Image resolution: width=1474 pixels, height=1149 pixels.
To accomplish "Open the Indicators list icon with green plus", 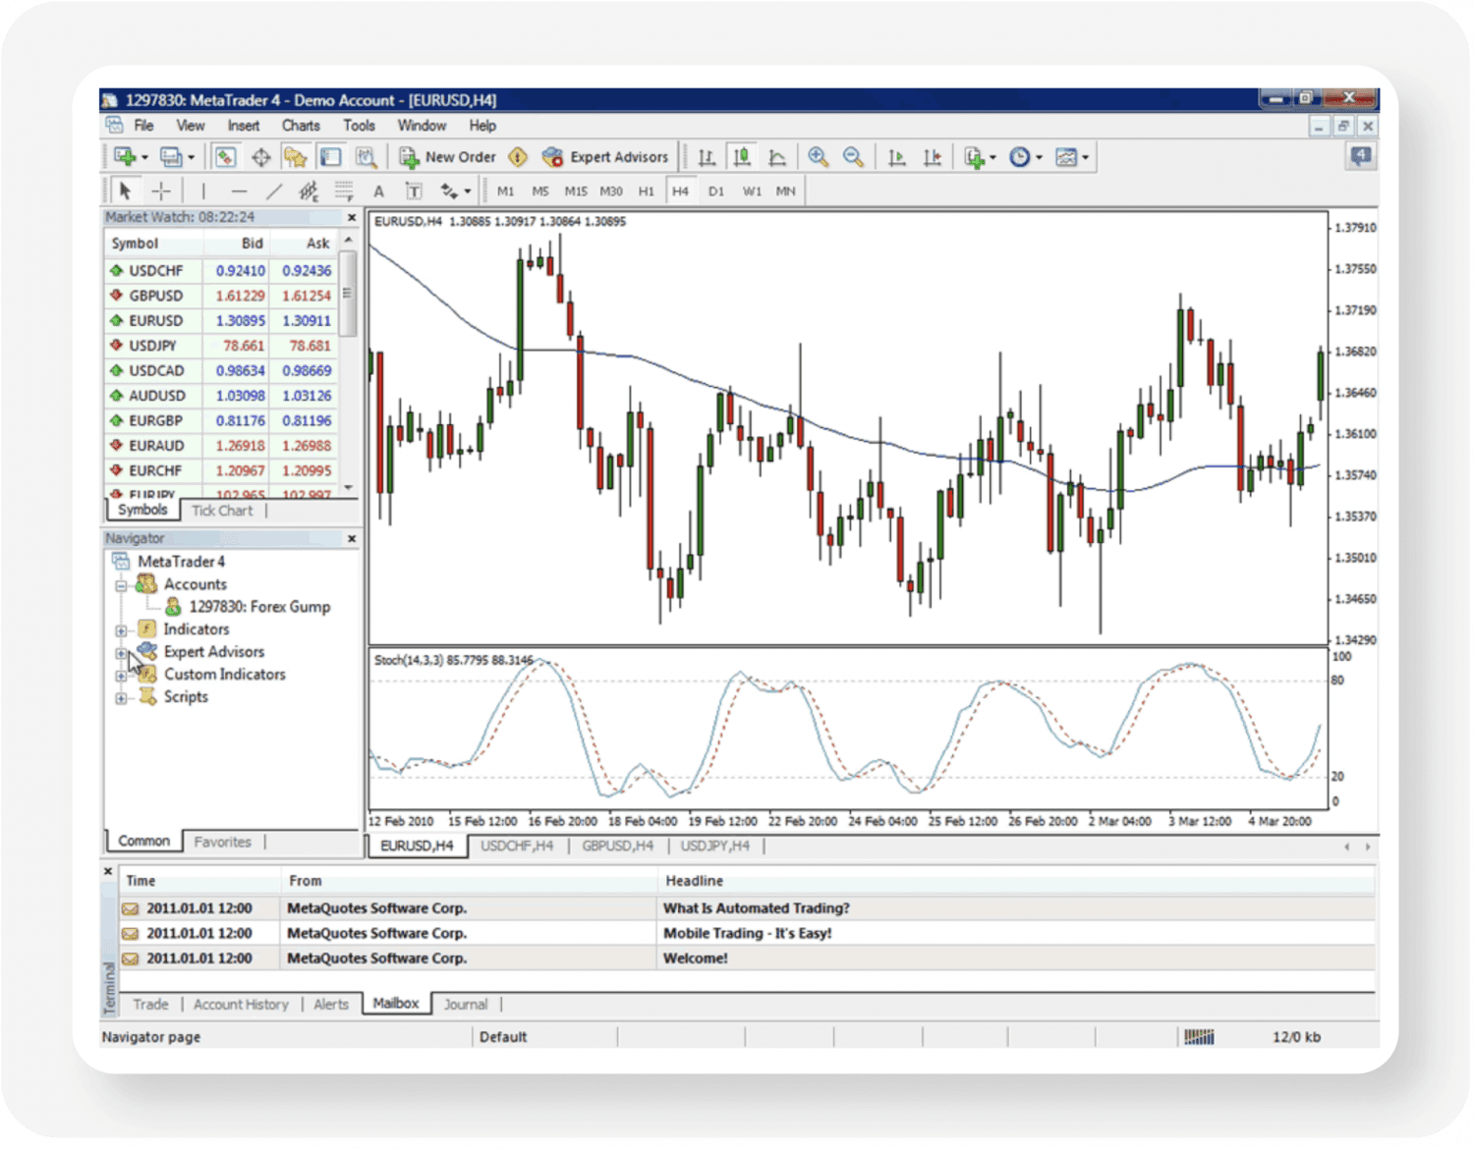I will click(x=974, y=157).
